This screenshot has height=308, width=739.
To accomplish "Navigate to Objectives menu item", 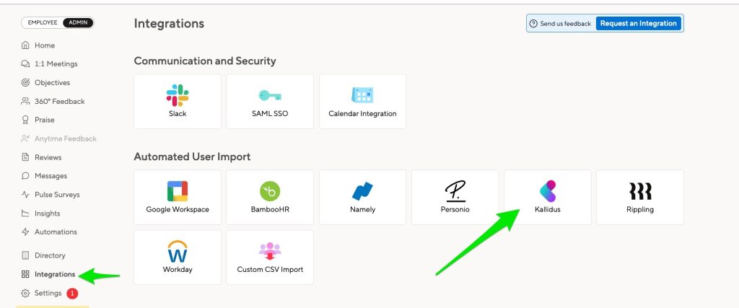I will (x=52, y=82).
